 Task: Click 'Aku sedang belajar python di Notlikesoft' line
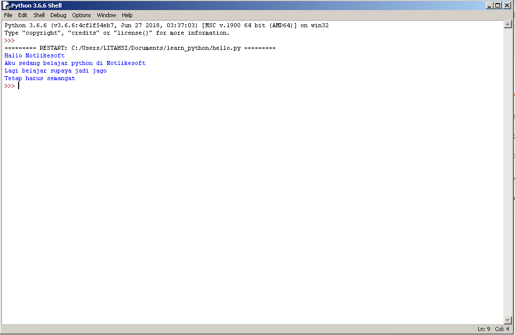click(75, 63)
